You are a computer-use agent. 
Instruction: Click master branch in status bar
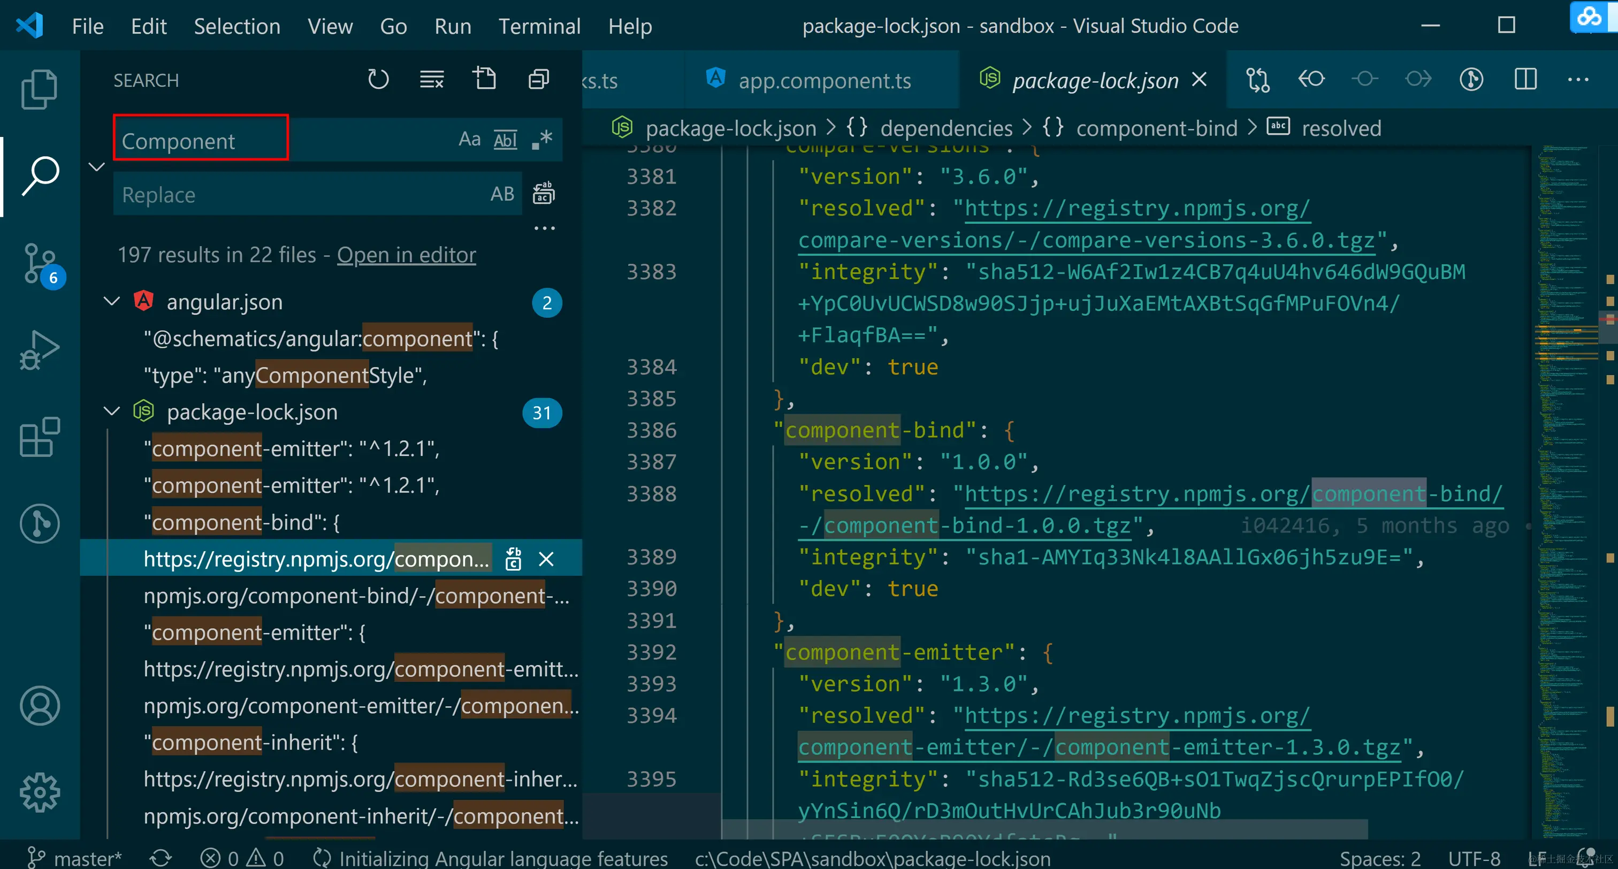[x=75, y=858]
